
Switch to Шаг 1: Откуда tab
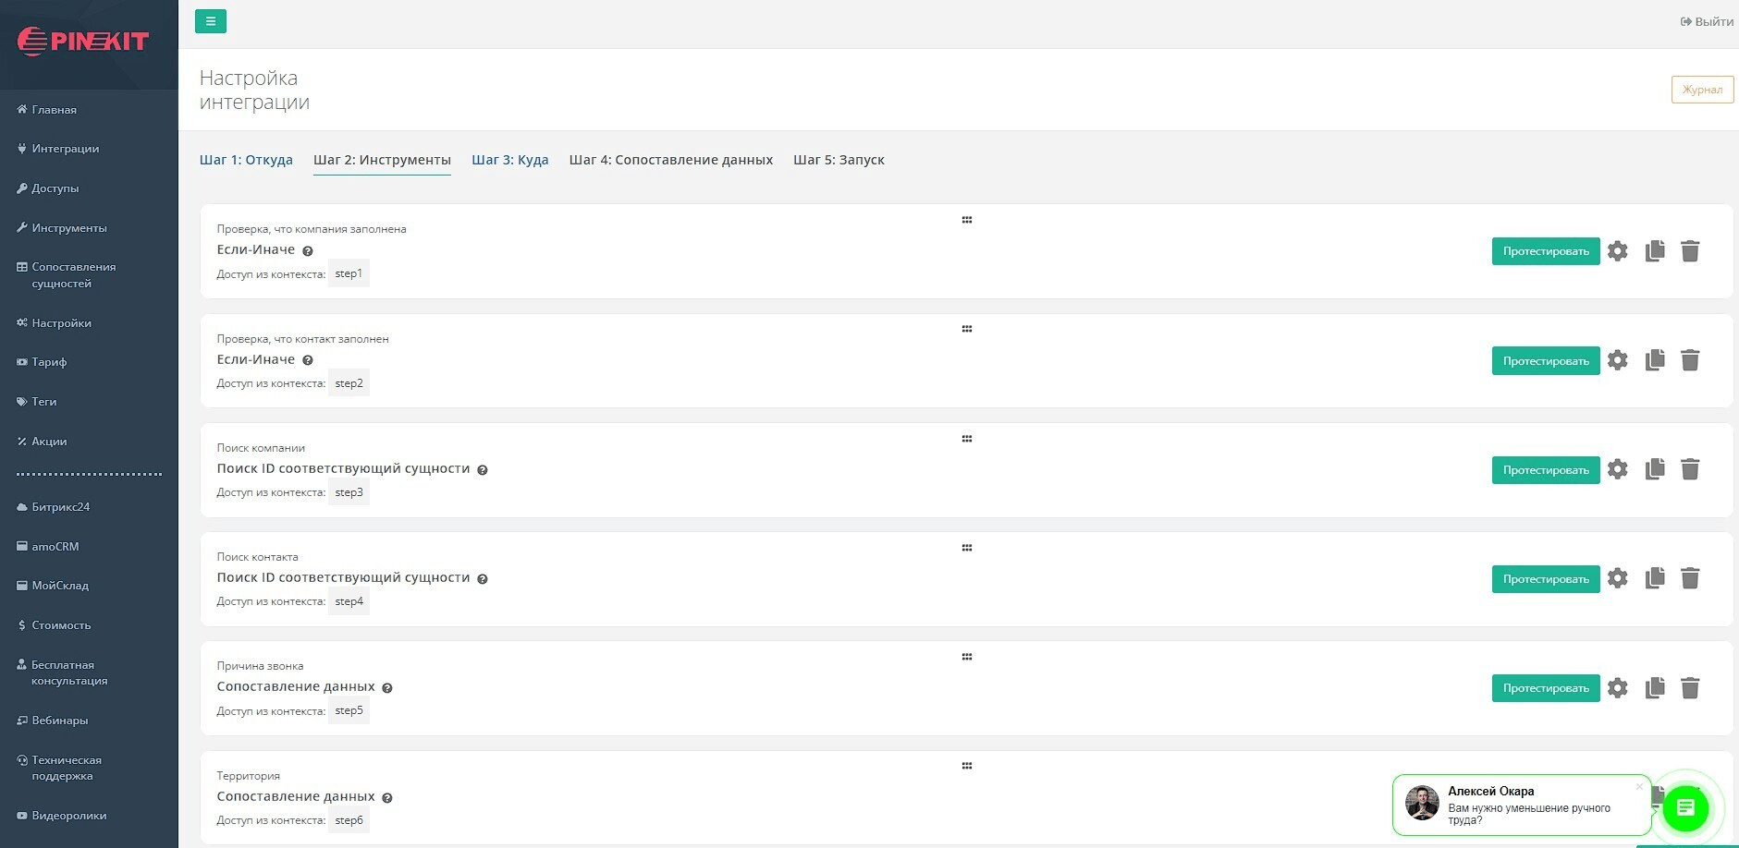[x=246, y=160]
